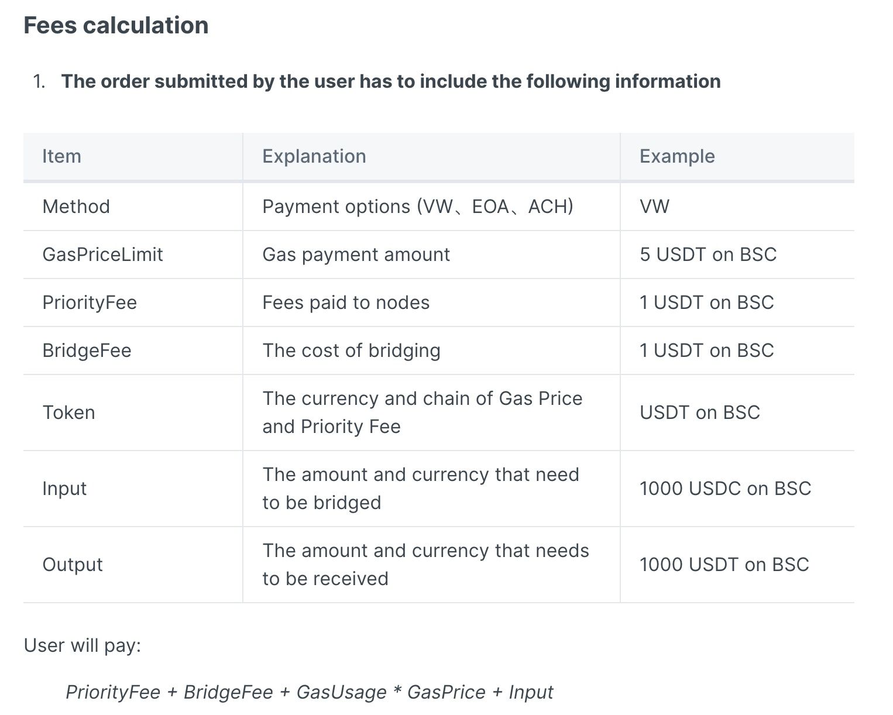
Task: Click the "Explanation" column header
Action: coord(314,156)
